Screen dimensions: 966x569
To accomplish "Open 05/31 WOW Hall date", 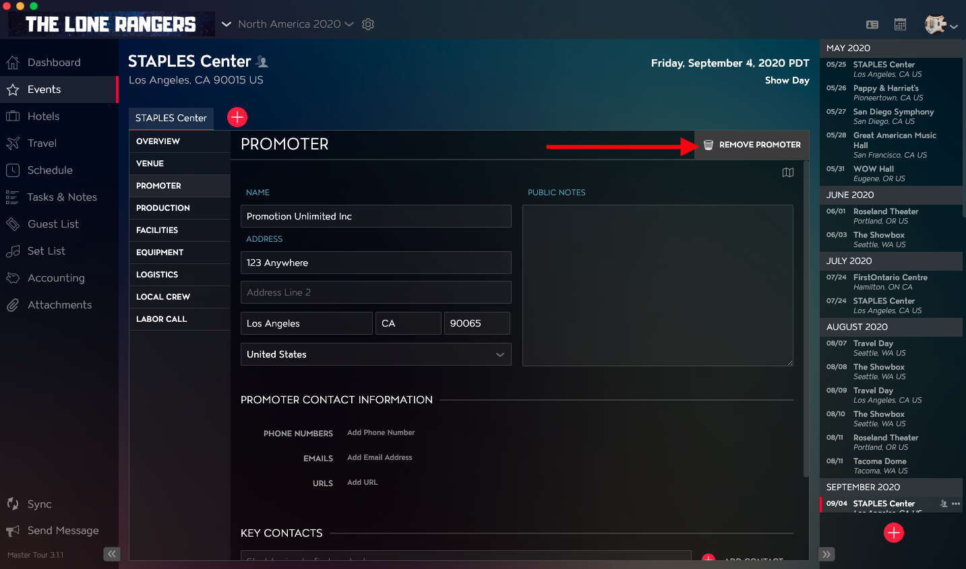I will point(890,174).
